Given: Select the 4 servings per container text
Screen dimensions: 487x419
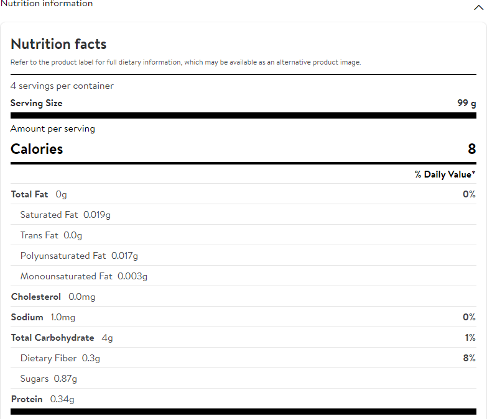Looking at the screenshot, I should click(x=62, y=86).
